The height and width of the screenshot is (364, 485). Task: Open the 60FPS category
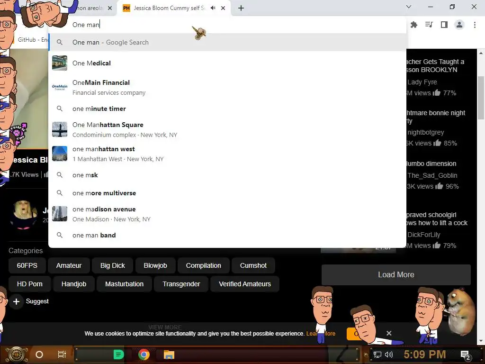27,265
